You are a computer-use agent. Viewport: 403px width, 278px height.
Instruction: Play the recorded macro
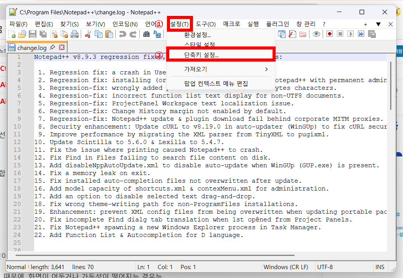[x=351, y=34]
